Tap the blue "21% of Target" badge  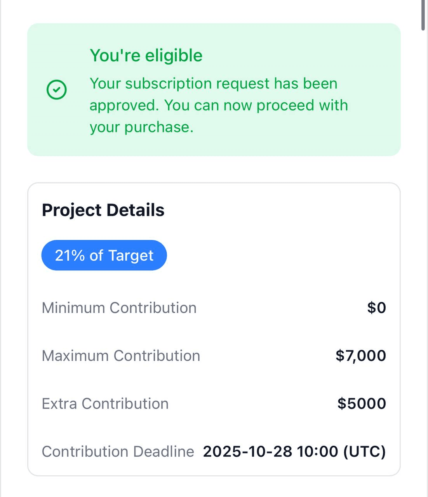coord(104,255)
